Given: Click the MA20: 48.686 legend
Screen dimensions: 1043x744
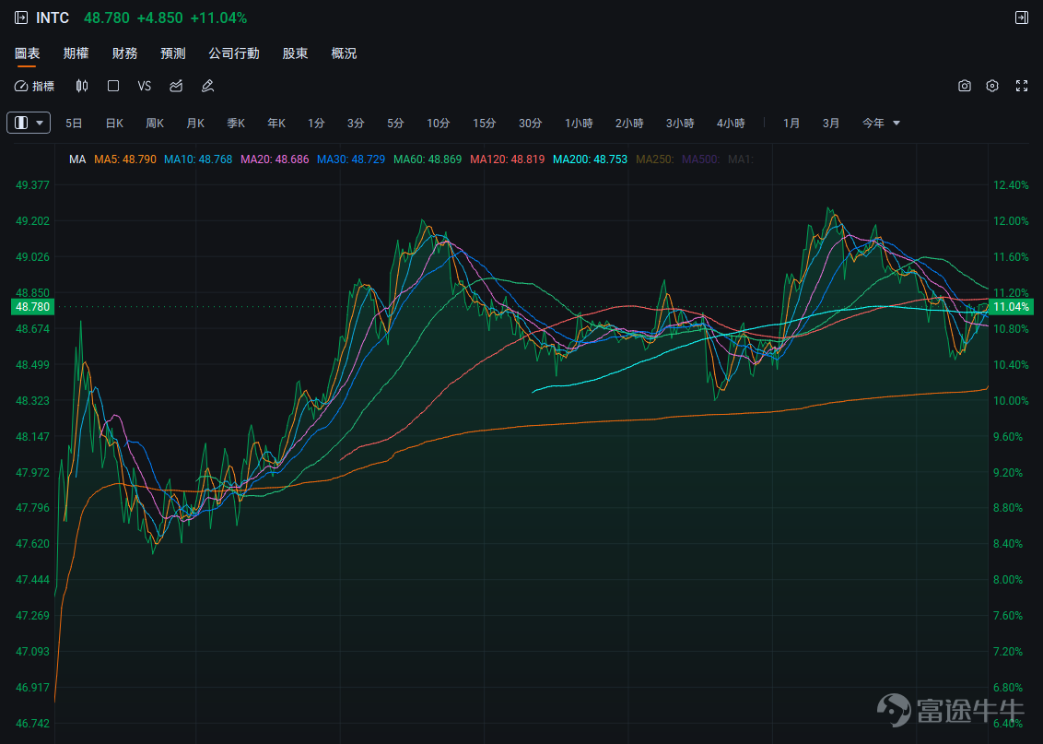Looking at the screenshot, I should [x=275, y=159].
